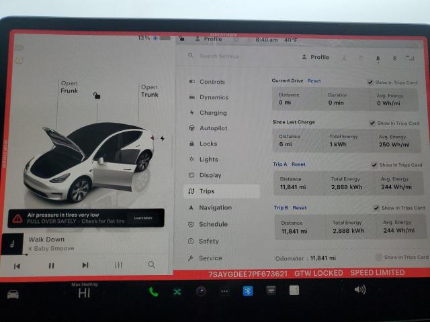This screenshot has height=322, width=430.
Task: Tap the charge port lightning bolt icon
Action: 163,138
